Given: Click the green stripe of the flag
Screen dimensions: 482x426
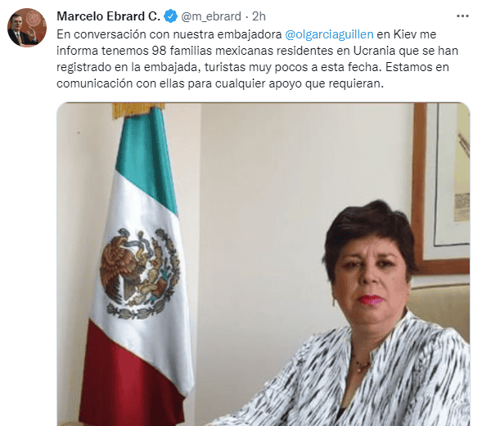Looking at the screenshot, I should 146,159.
